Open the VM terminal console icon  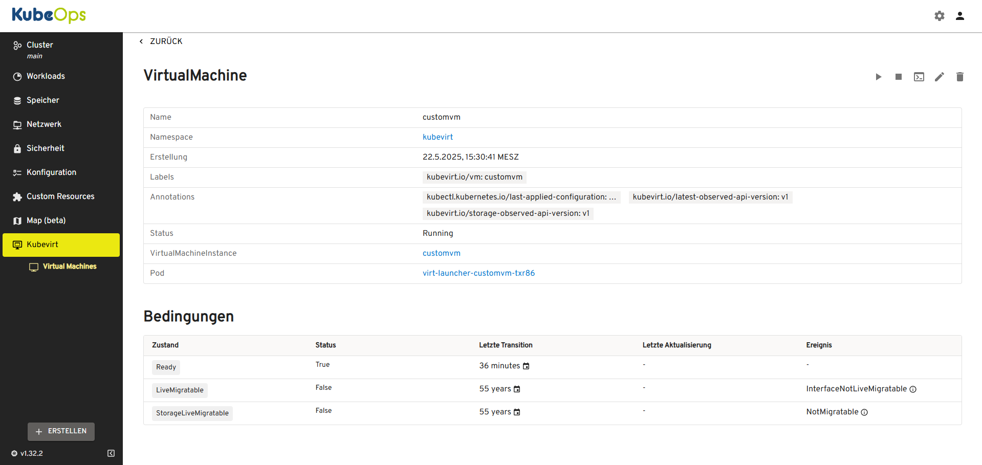[x=919, y=77]
